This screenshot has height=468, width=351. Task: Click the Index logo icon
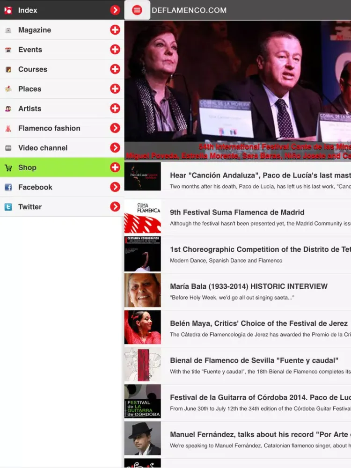(x=8, y=10)
